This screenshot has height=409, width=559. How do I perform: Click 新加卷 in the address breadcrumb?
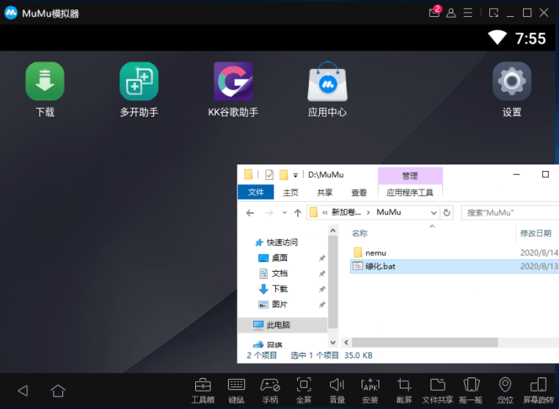tap(346, 212)
